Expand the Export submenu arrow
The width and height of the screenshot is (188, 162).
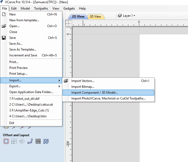click(59, 86)
